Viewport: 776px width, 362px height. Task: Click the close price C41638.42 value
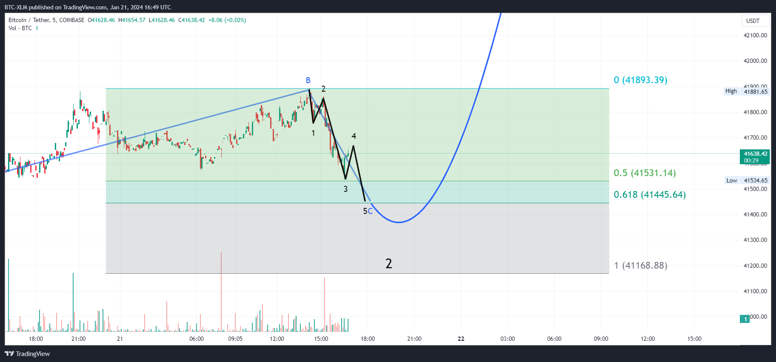tap(191, 20)
